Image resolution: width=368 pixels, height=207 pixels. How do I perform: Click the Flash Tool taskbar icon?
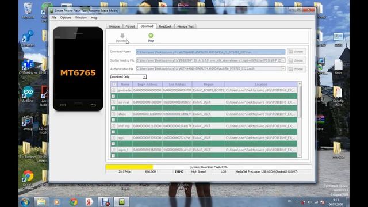pos(121,202)
